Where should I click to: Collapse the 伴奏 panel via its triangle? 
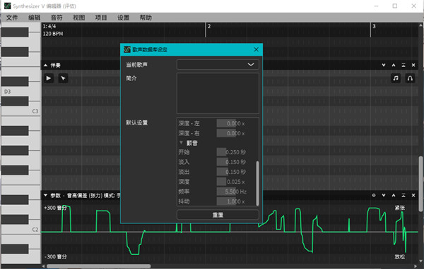click(x=45, y=65)
